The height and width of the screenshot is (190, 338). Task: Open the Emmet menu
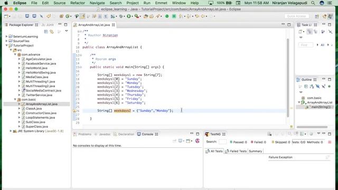coord(161,3)
